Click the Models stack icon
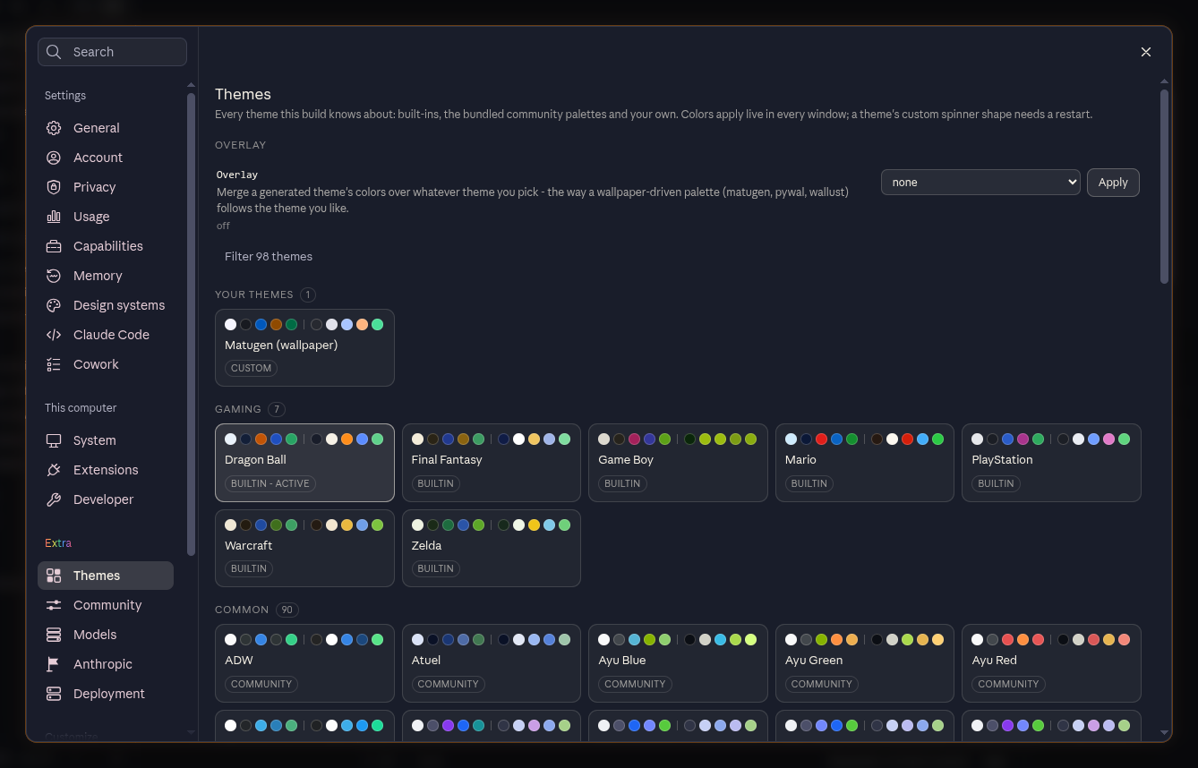 tap(54, 635)
